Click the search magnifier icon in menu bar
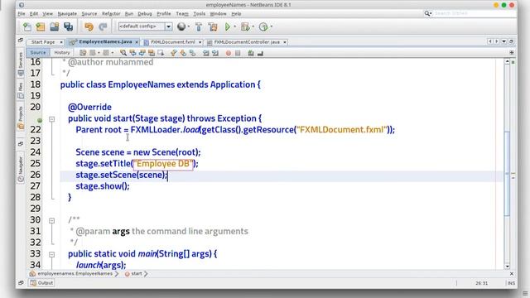Screen dimensions: 530x298 (x=427, y=13)
